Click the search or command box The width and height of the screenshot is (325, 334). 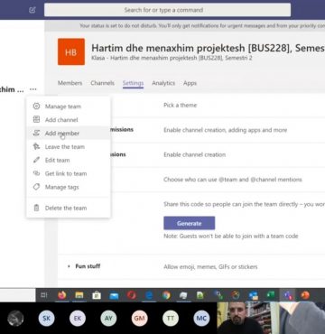click(167, 10)
